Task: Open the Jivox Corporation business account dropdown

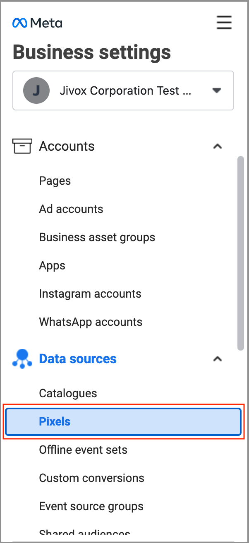Action: tap(217, 90)
